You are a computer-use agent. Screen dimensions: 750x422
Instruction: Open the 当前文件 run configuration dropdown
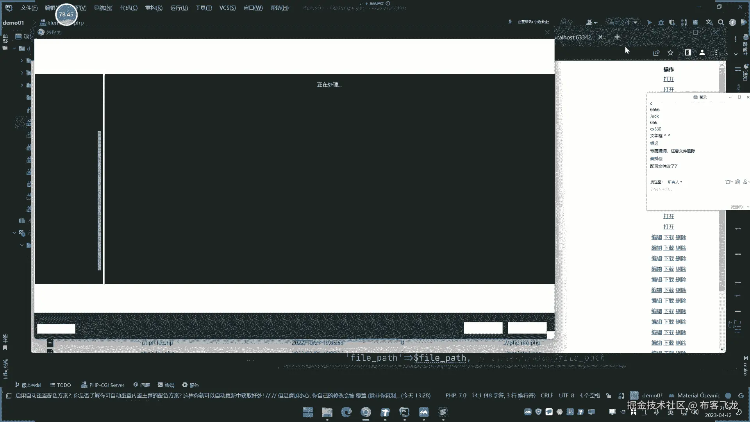[x=623, y=23]
